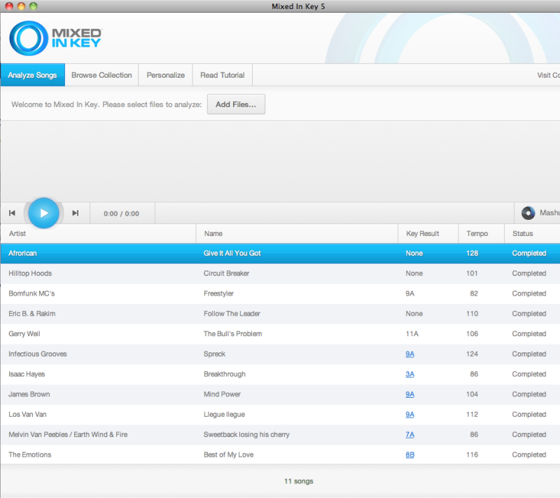Click the 9A key link for Spreck
The width and height of the screenshot is (560, 498).
click(x=410, y=354)
